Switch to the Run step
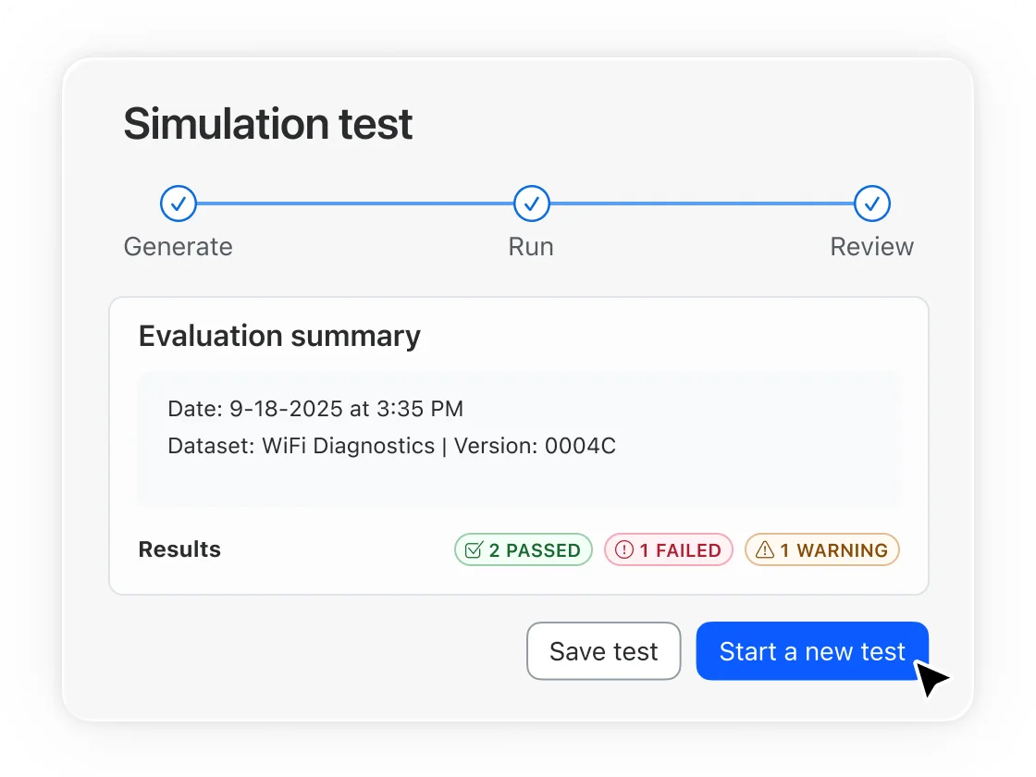Image resolution: width=1036 pixels, height=777 pixels. [531, 246]
